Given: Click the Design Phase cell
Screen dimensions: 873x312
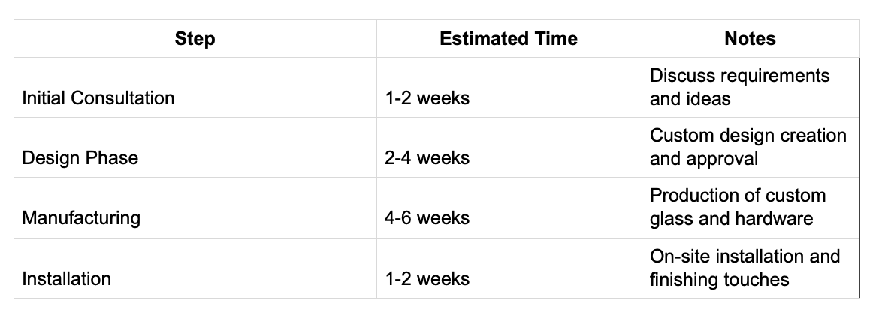Looking at the screenshot, I should [x=80, y=158].
